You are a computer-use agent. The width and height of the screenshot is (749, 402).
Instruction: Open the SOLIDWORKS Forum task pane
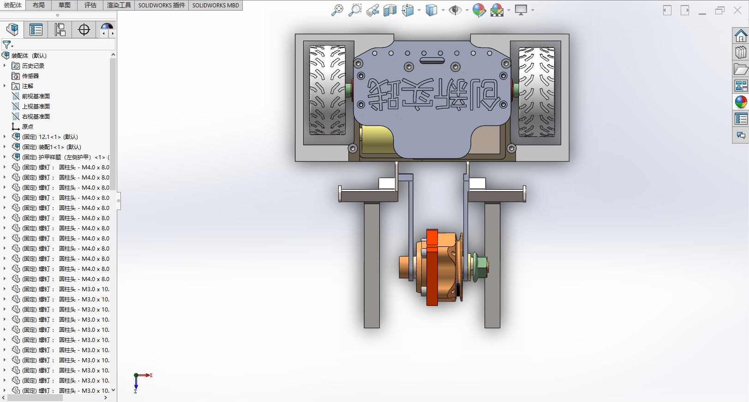pos(741,135)
